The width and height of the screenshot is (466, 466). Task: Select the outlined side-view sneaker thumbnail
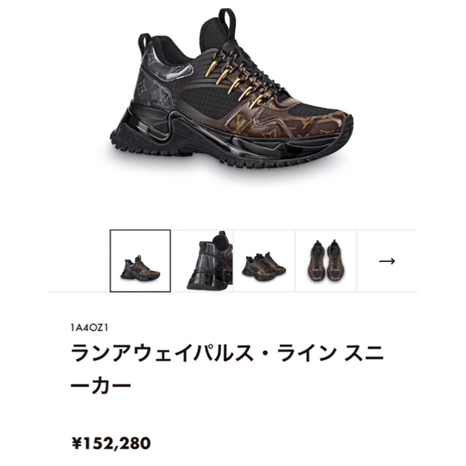click(x=141, y=261)
